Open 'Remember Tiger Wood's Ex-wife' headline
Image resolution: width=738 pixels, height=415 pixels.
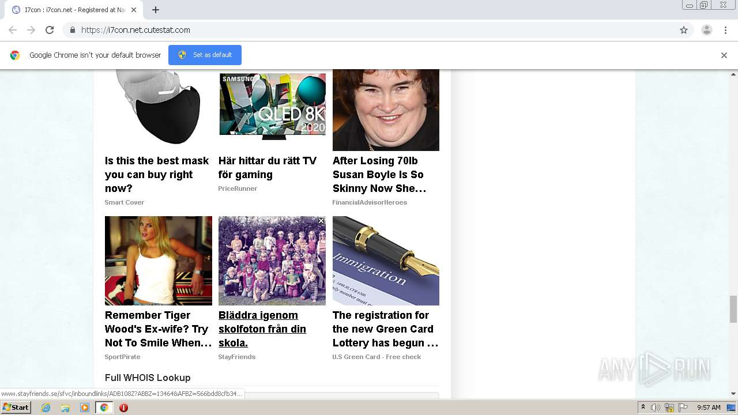[x=159, y=329]
